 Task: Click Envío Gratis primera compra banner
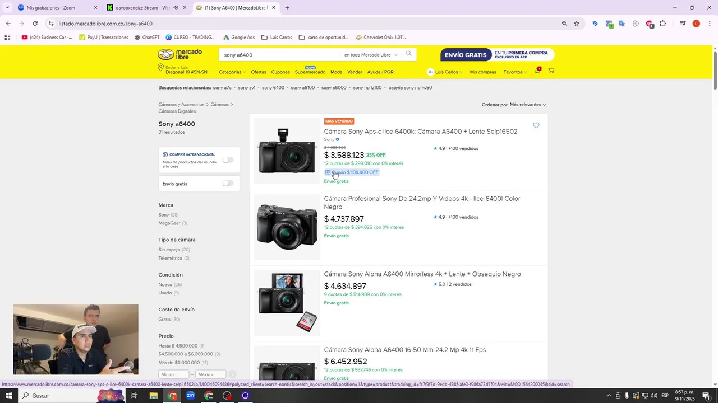pos(497,55)
